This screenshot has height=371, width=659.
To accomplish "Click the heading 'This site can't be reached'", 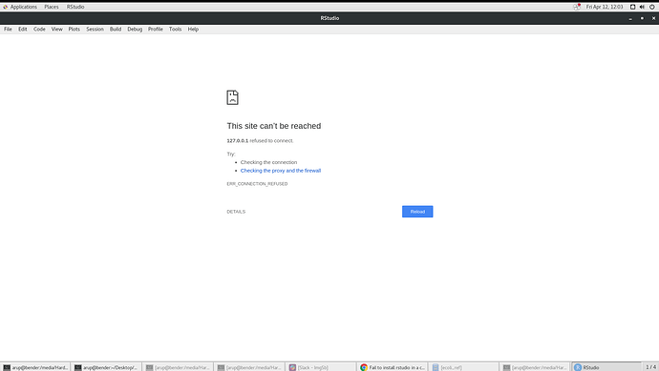I will 274,126.
